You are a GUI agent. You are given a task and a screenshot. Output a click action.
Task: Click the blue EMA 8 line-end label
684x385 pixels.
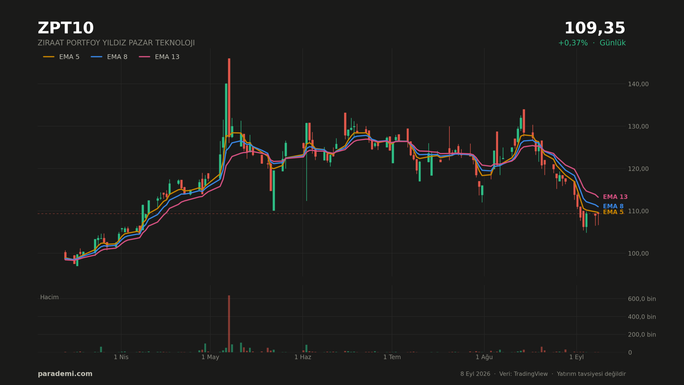(613, 207)
